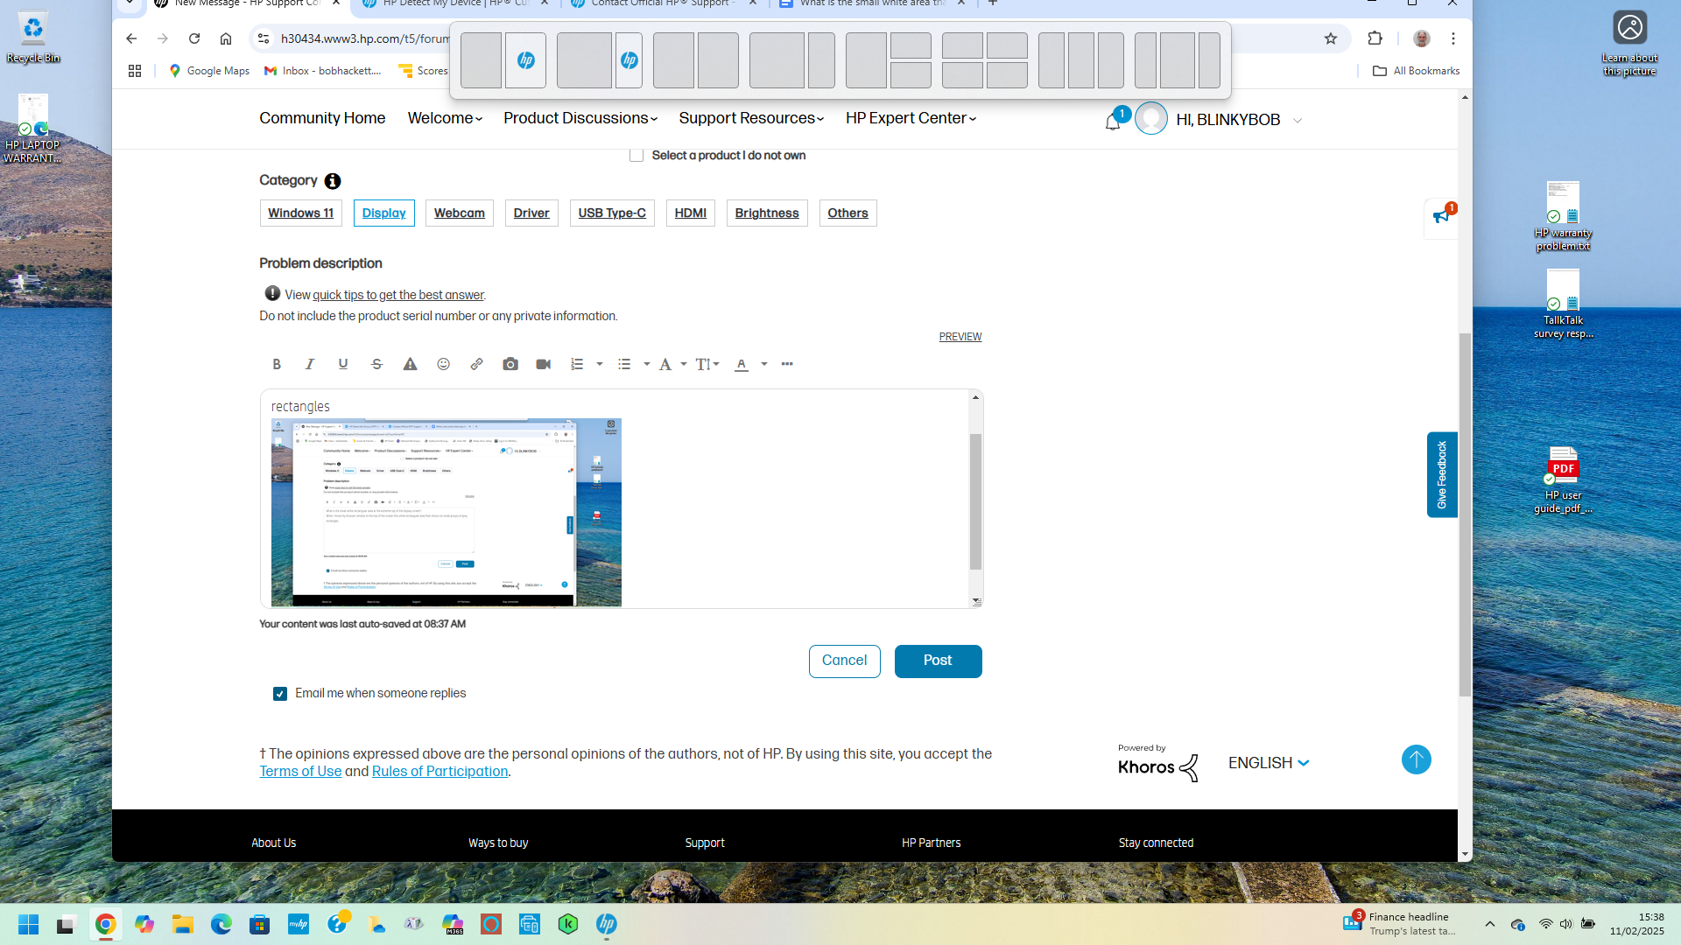Image resolution: width=1681 pixels, height=945 pixels.
Task: Open the Terms of Use link
Action: click(x=300, y=772)
